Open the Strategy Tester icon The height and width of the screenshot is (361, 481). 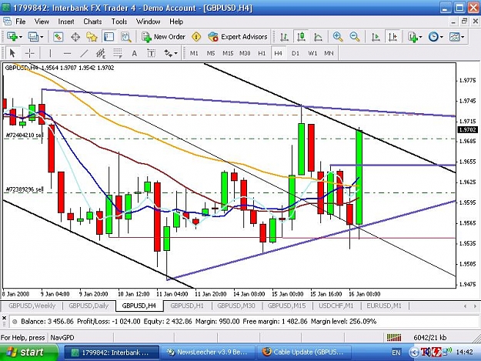[125, 37]
